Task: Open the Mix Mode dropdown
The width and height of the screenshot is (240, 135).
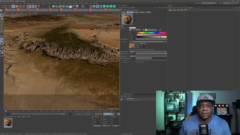Action: click(148, 52)
